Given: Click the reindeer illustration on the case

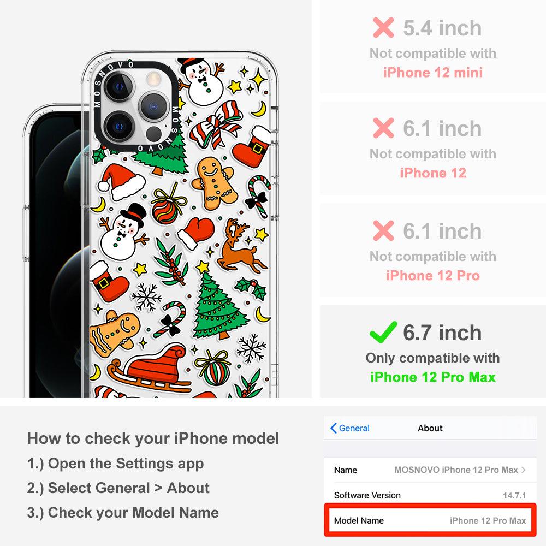Looking at the screenshot, I should (241, 247).
